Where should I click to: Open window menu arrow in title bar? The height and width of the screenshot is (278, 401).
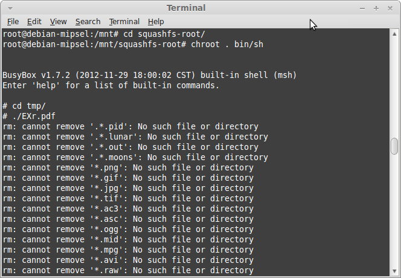[x=10, y=8]
